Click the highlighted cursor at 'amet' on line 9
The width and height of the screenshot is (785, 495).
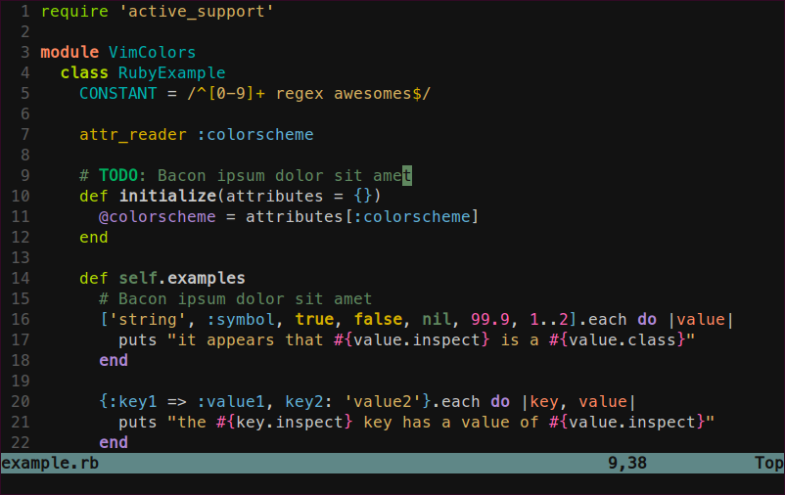coord(407,175)
